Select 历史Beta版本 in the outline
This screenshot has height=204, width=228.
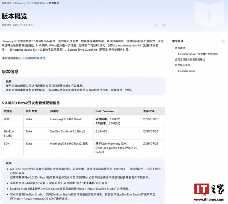182,65
